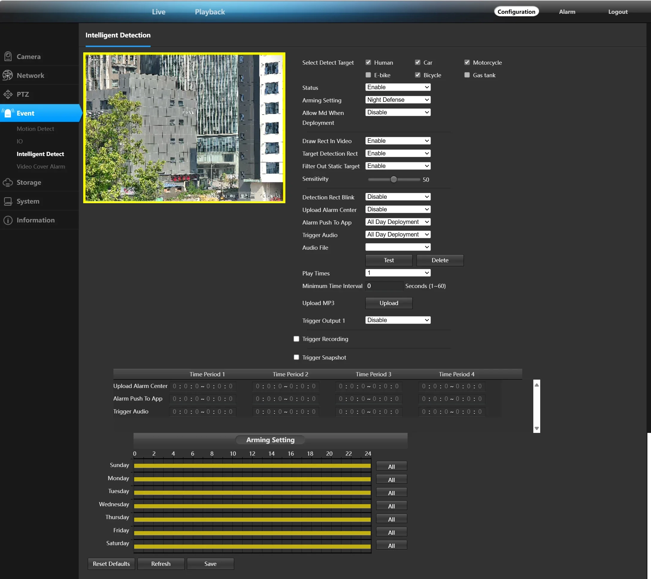This screenshot has height=579, width=651.
Task: Switch to the Playback tab
Action: (x=210, y=12)
